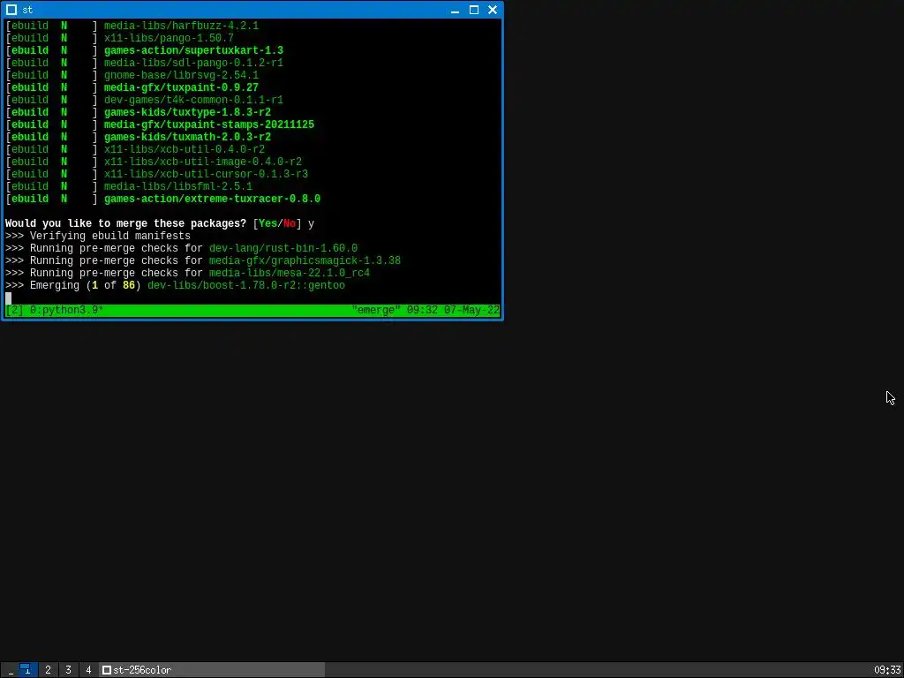Viewport: 904px width, 678px height.
Task: Click the terminal cursor block below the Emerging line
Action: 8,298
